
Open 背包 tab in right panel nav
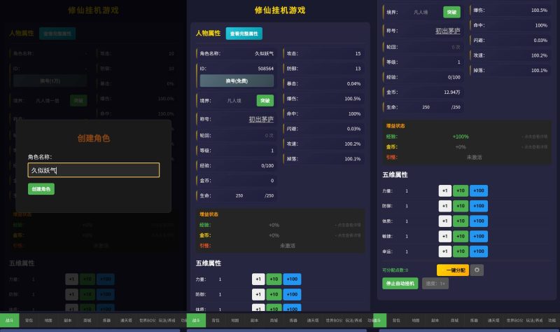click(396, 320)
